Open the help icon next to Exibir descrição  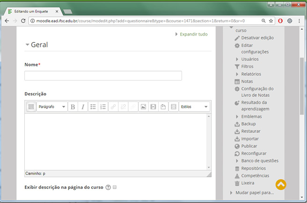108,188
